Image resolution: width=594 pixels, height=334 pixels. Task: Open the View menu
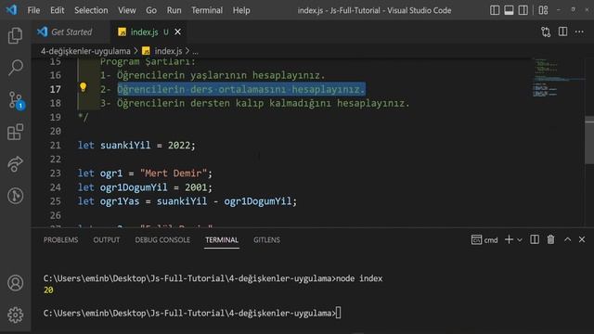click(127, 10)
